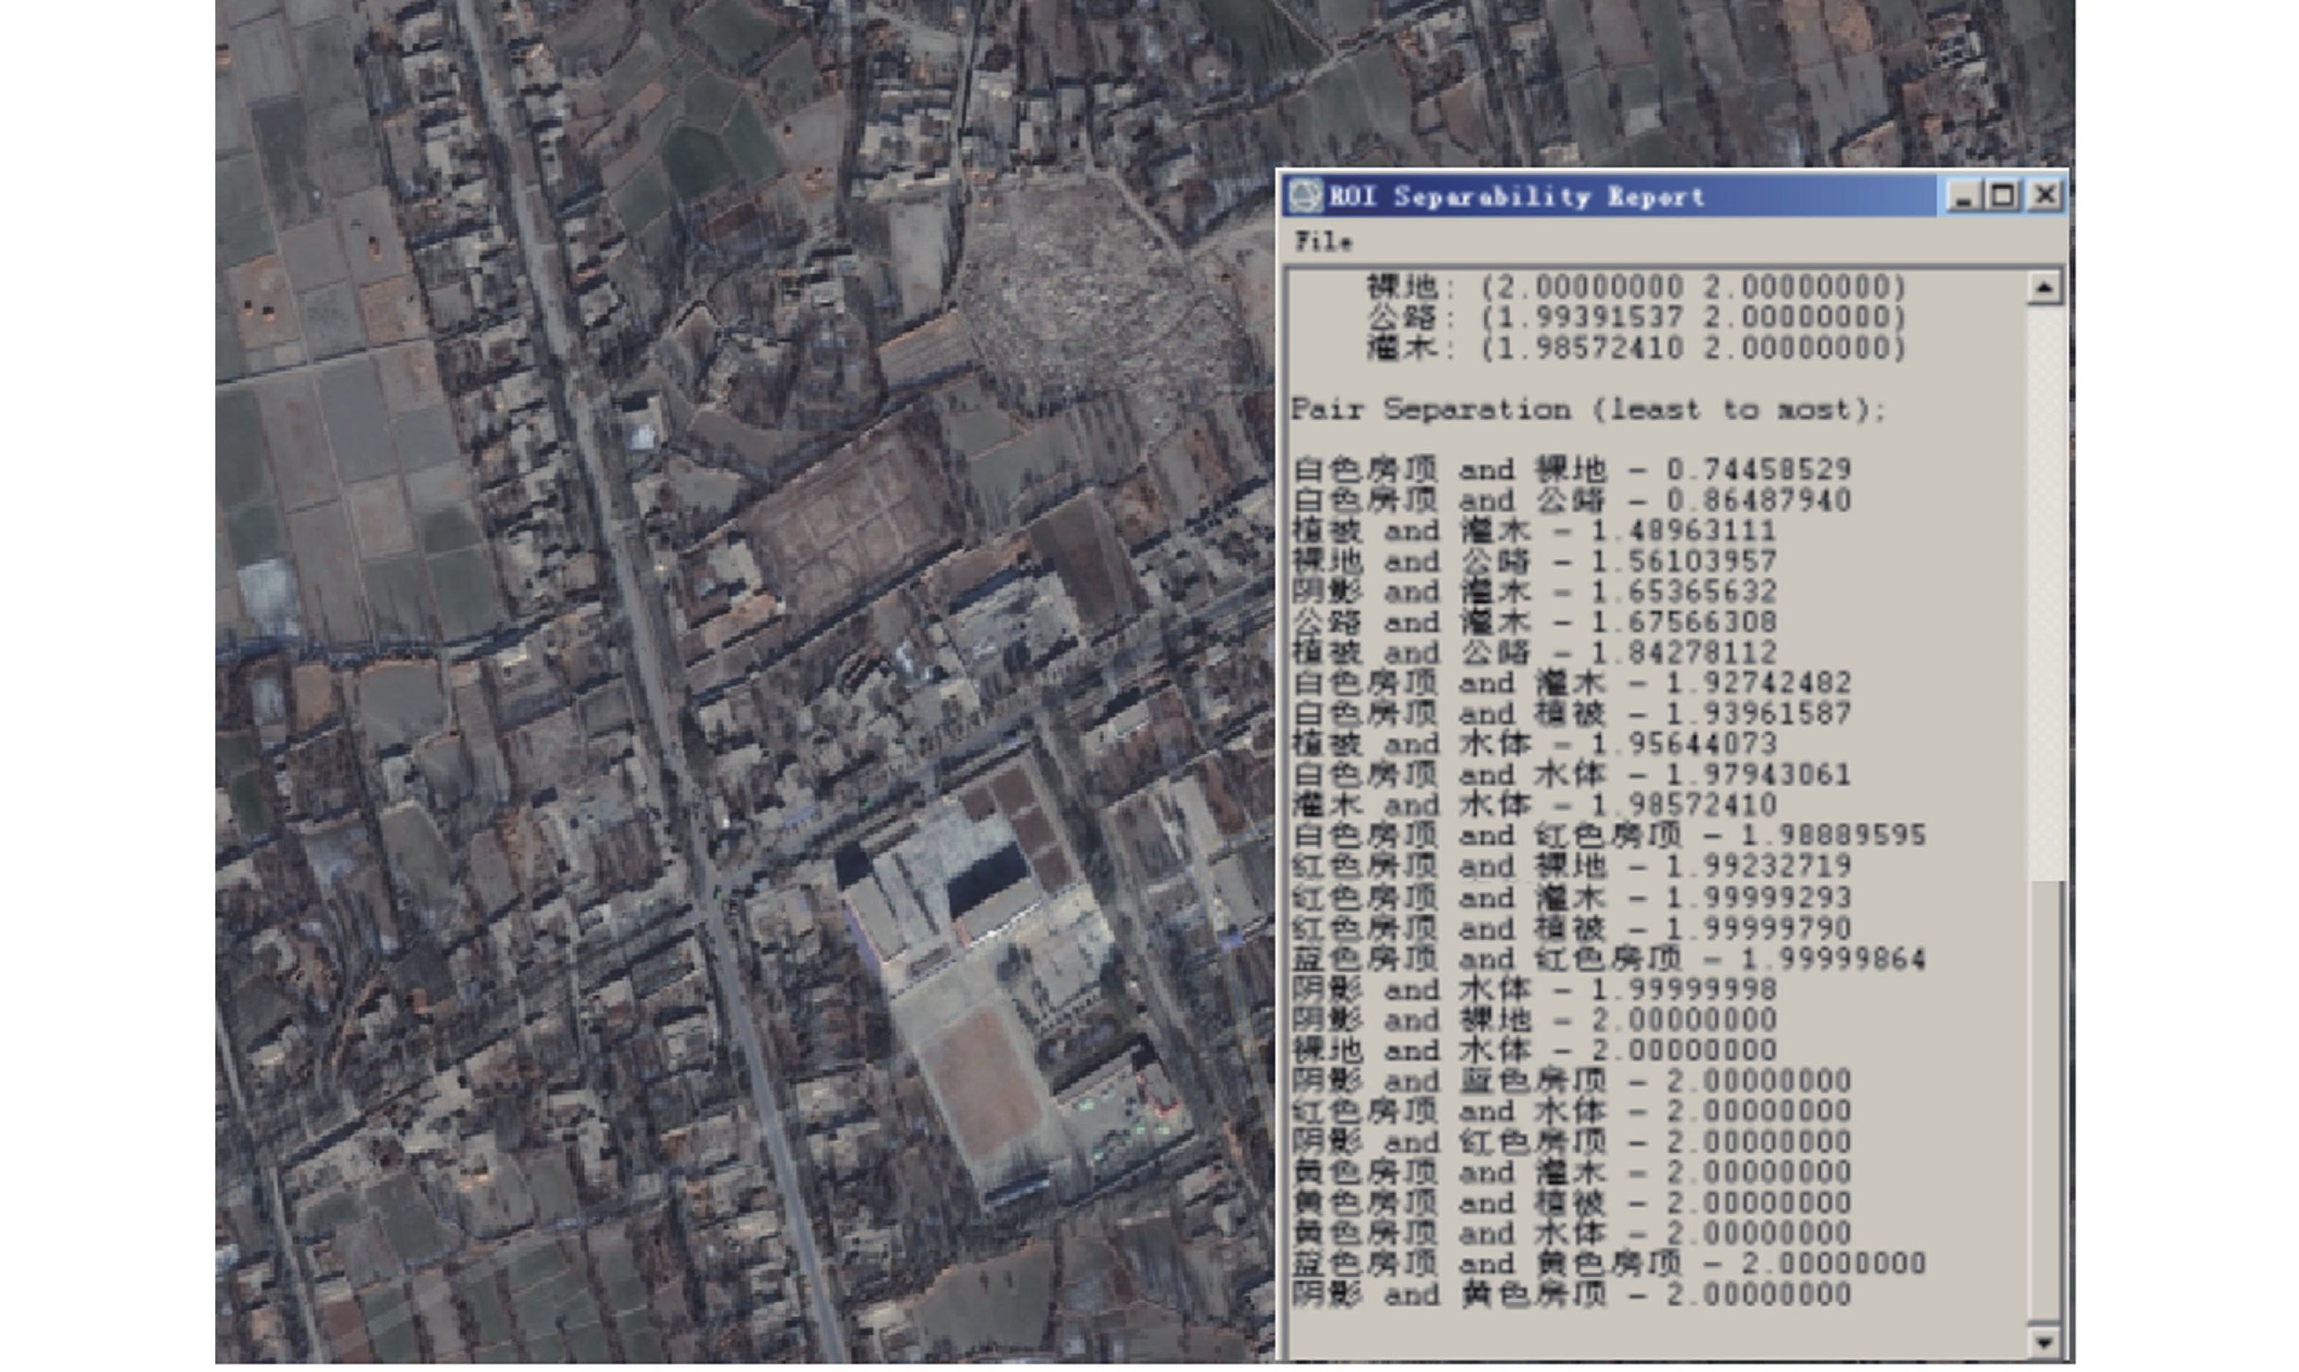
Task: Click the line with value 1.99232719
Action: tap(1571, 866)
